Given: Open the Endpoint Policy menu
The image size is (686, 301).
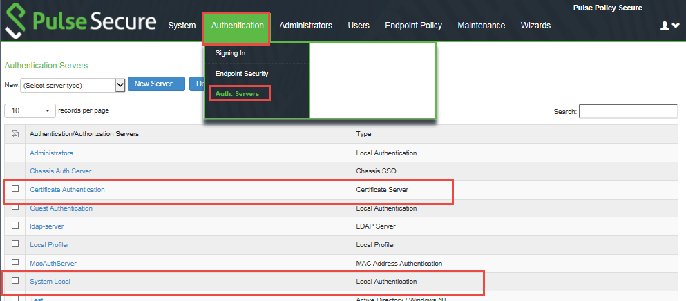Looking at the screenshot, I should tap(413, 26).
